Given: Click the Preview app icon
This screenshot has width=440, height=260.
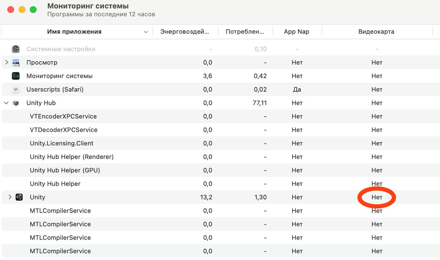Looking at the screenshot, I should click(x=16, y=63).
